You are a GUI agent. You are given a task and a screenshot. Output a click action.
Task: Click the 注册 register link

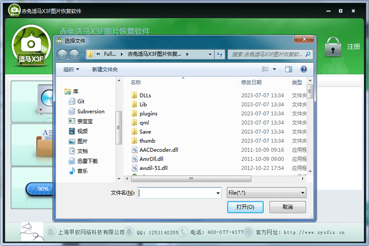(x=353, y=47)
